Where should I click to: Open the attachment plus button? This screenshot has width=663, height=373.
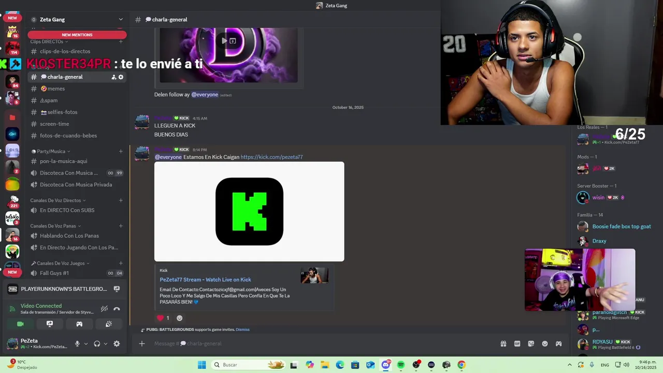[141, 343]
